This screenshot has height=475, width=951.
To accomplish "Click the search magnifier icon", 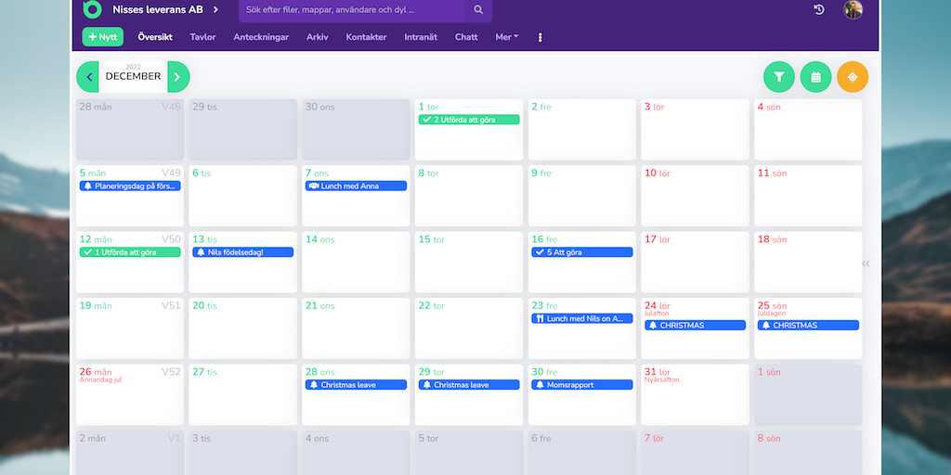I will (x=478, y=10).
